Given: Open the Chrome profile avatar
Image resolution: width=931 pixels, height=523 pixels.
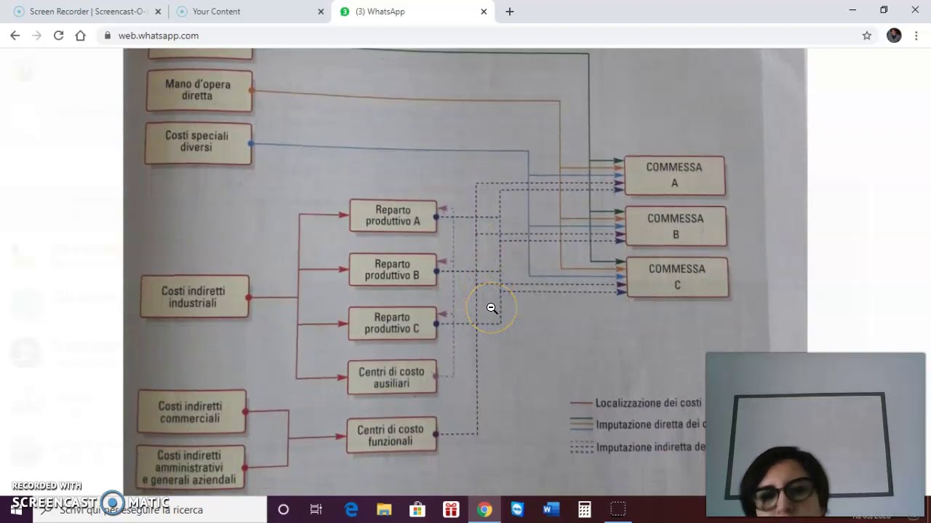Looking at the screenshot, I should pos(894,36).
